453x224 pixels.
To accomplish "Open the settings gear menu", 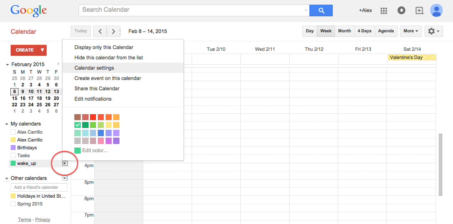I will point(433,31).
